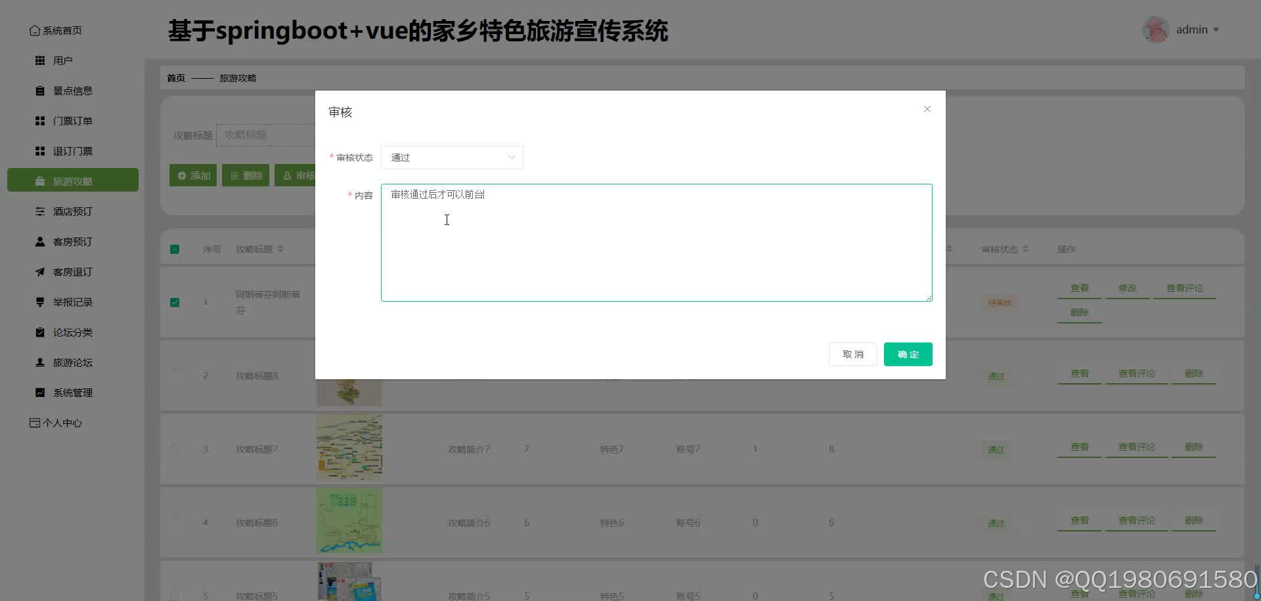Sort table by 攻略标题 column

point(280,249)
